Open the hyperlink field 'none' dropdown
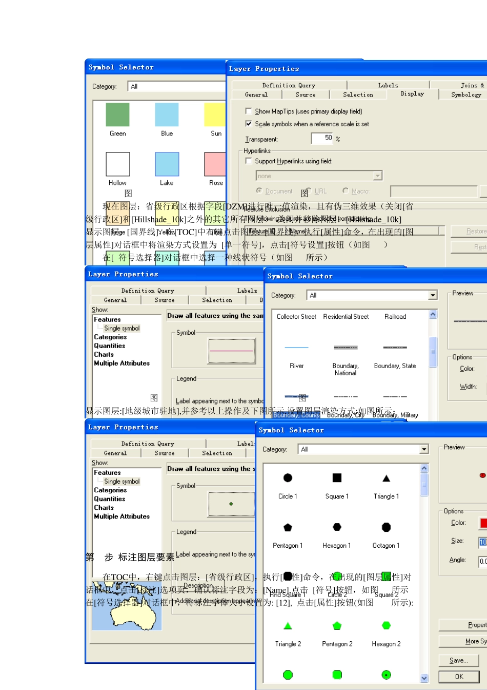Image resolution: width=487 pixels, height=690 pixels. (x=378, y=176)
